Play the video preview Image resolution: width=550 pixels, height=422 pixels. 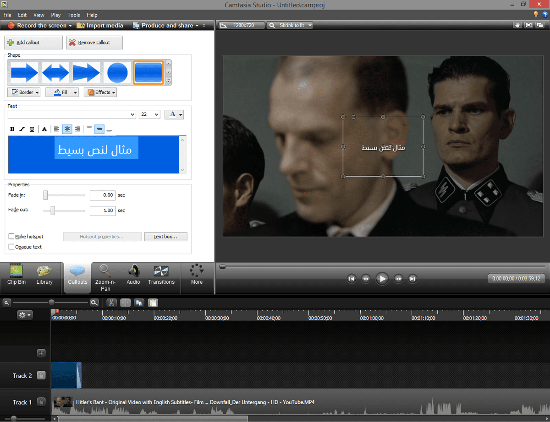382,278
